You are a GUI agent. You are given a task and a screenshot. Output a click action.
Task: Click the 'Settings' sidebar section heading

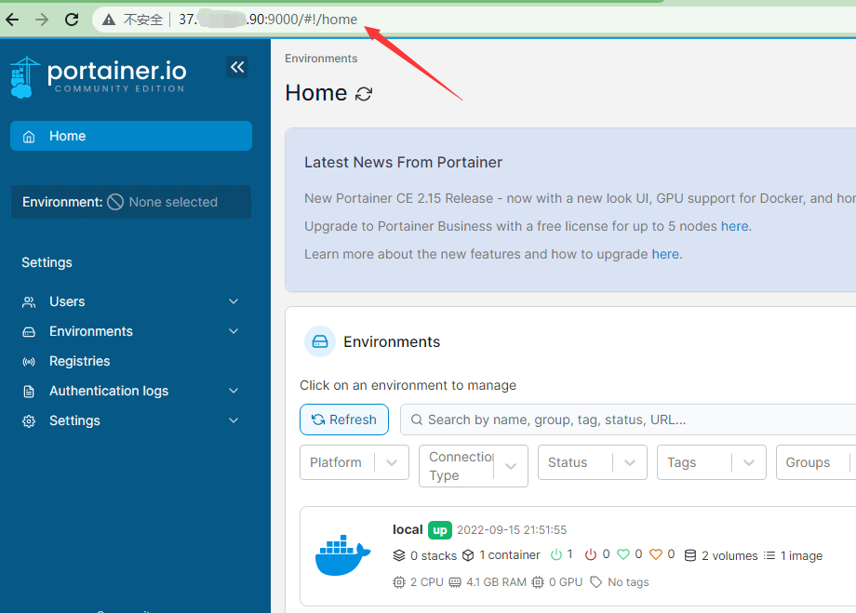(47, 262)
